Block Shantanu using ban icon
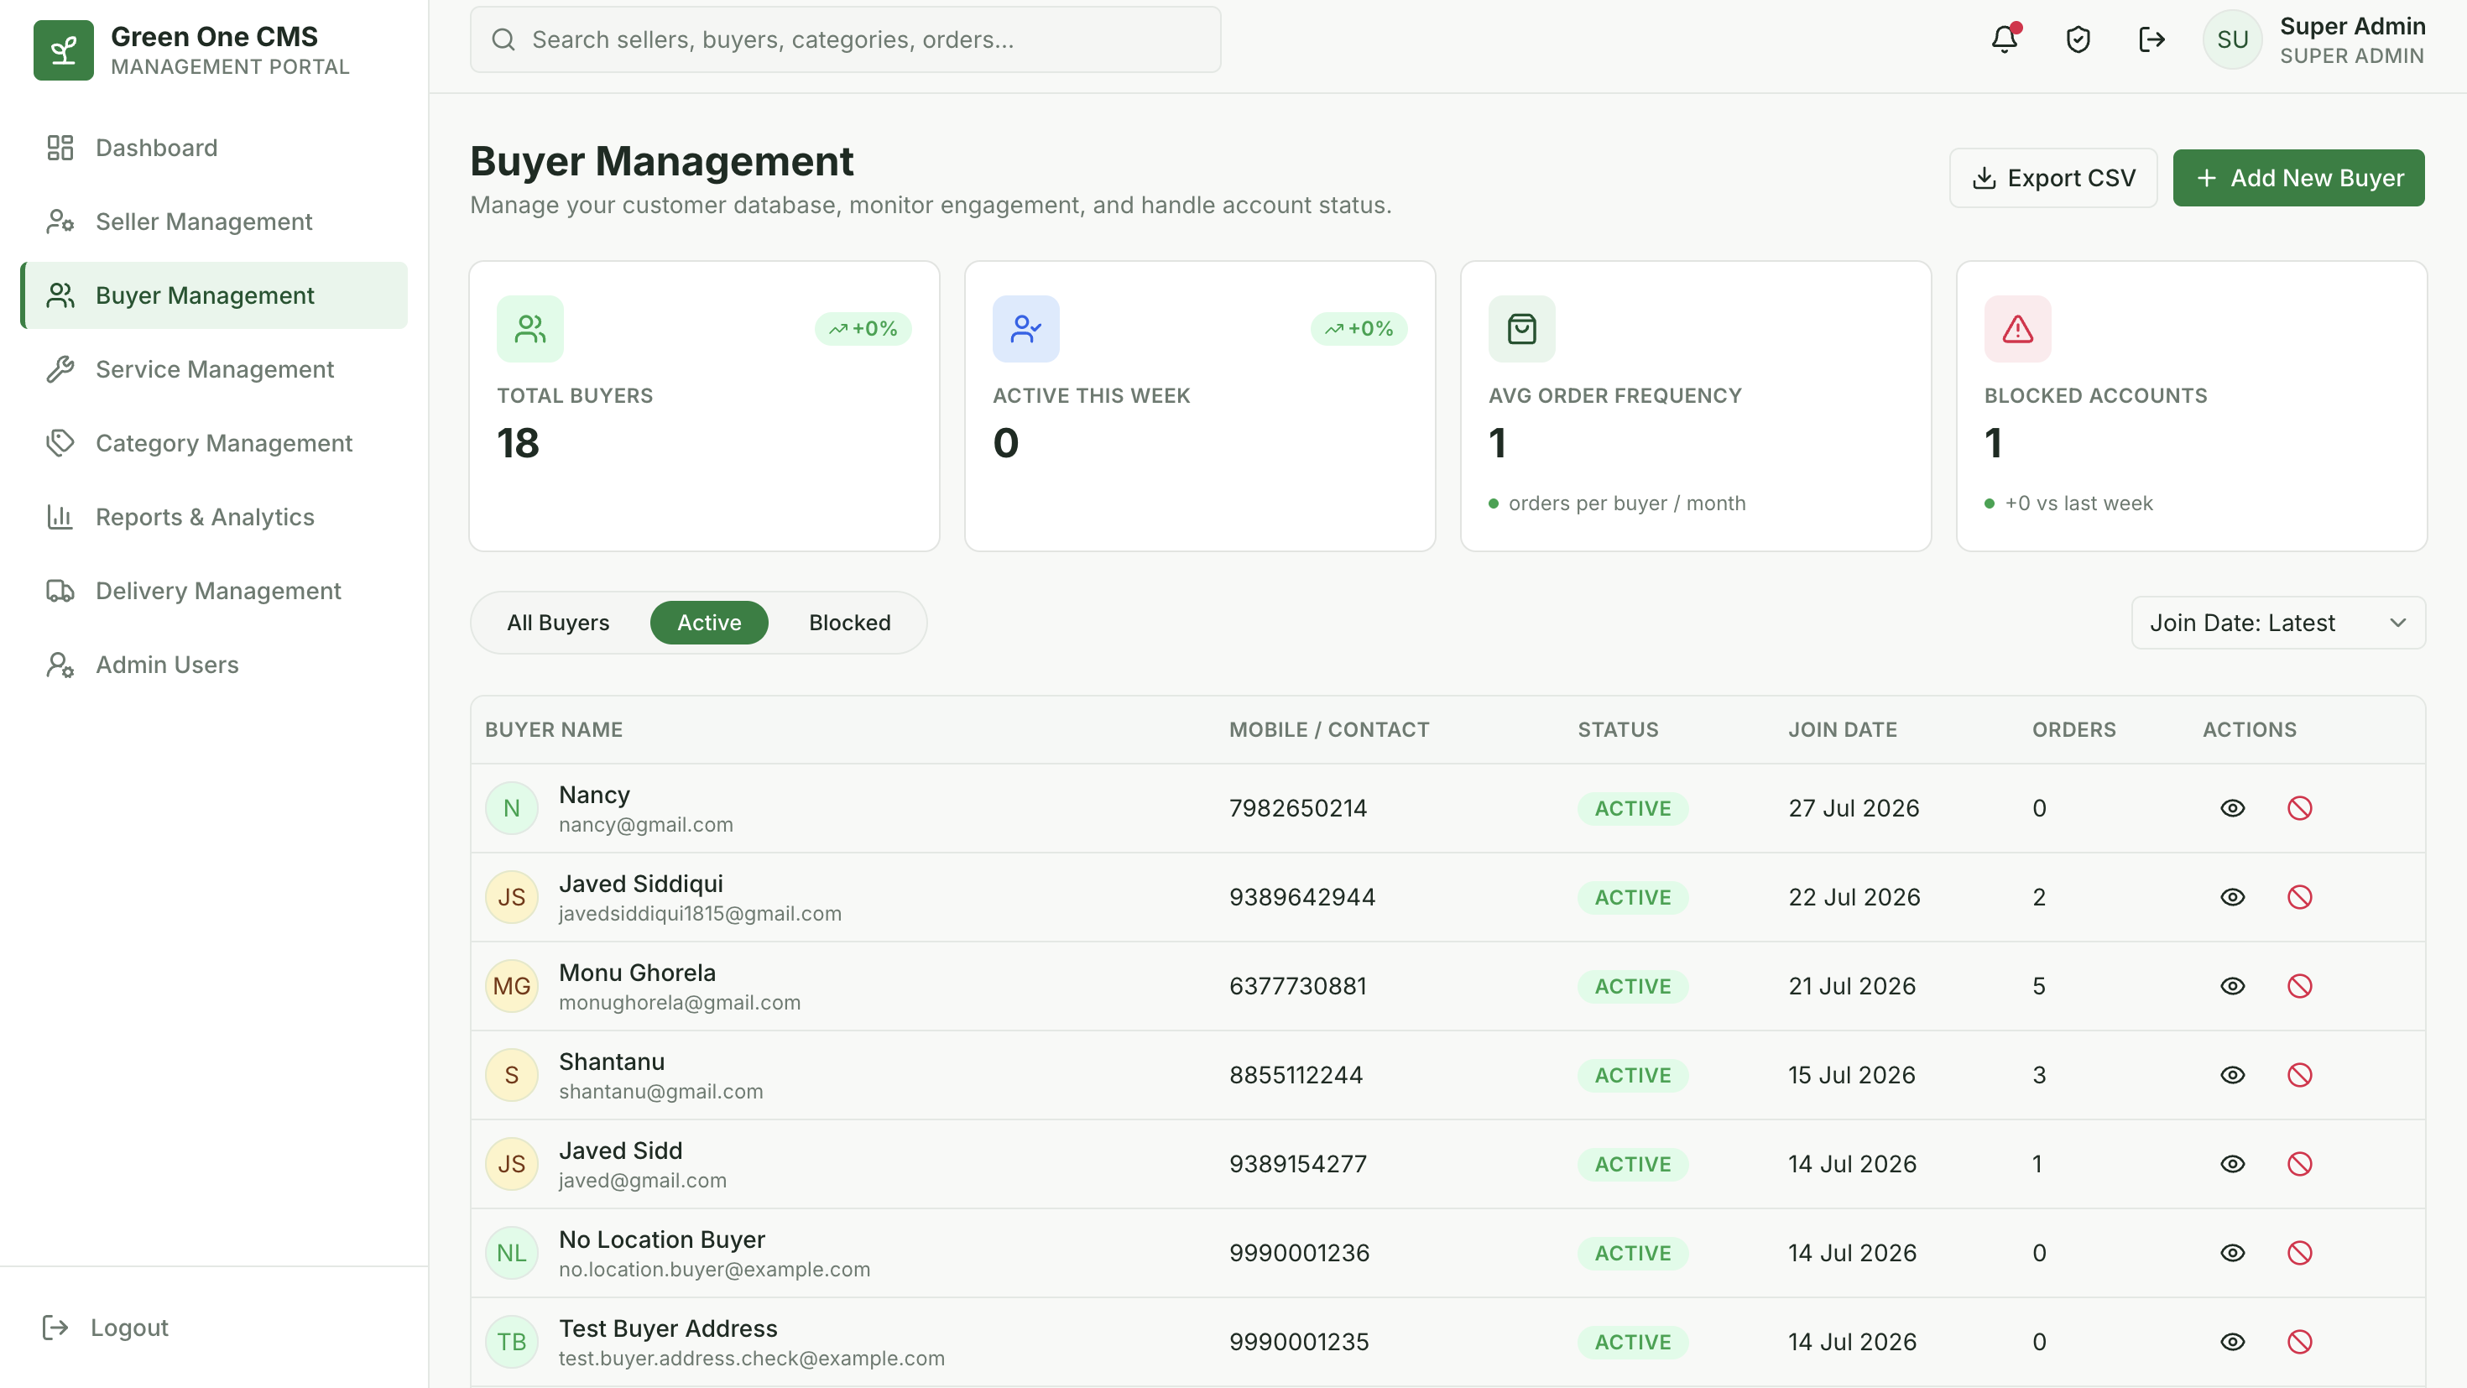Screen dimensions: 2467x1388 coord(2299,1076)
